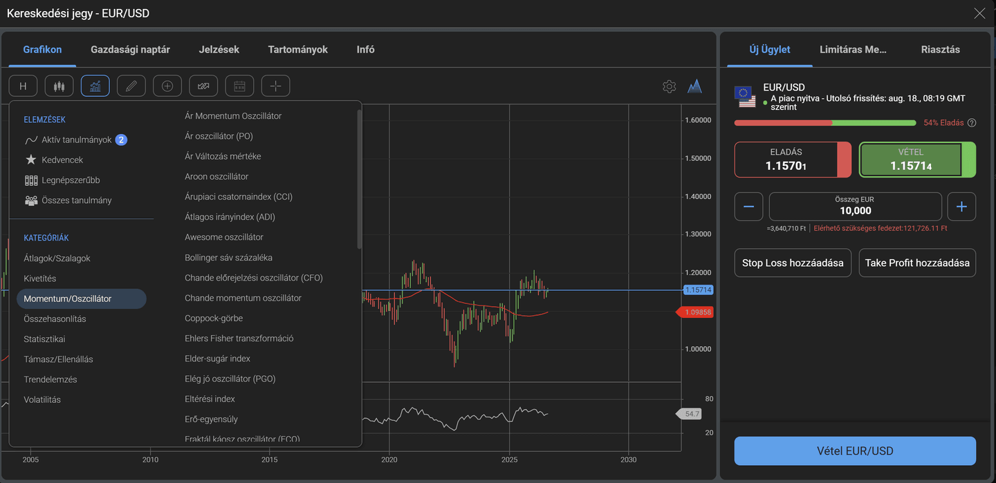Open the Riasztás tab
Screen dimensions: 996x483
tap(941, 49)
